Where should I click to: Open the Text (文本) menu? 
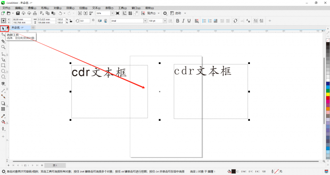point(96,8)
